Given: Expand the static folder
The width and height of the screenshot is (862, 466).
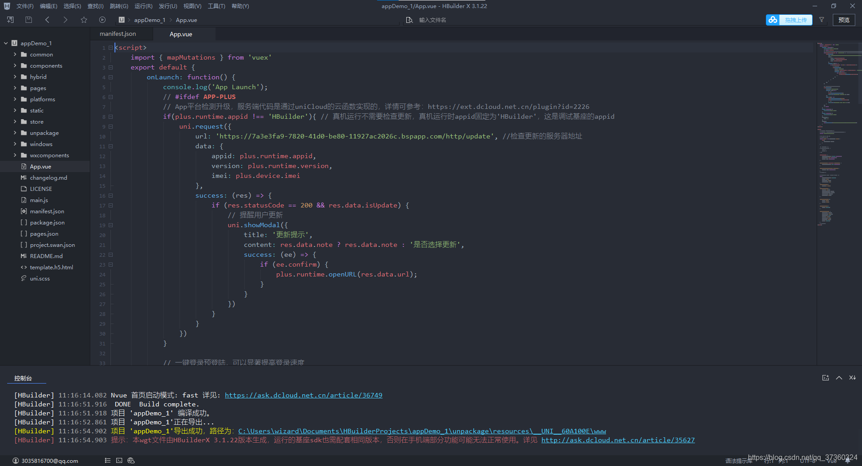Looking at the screenshot, I should (x=15, y=110).
